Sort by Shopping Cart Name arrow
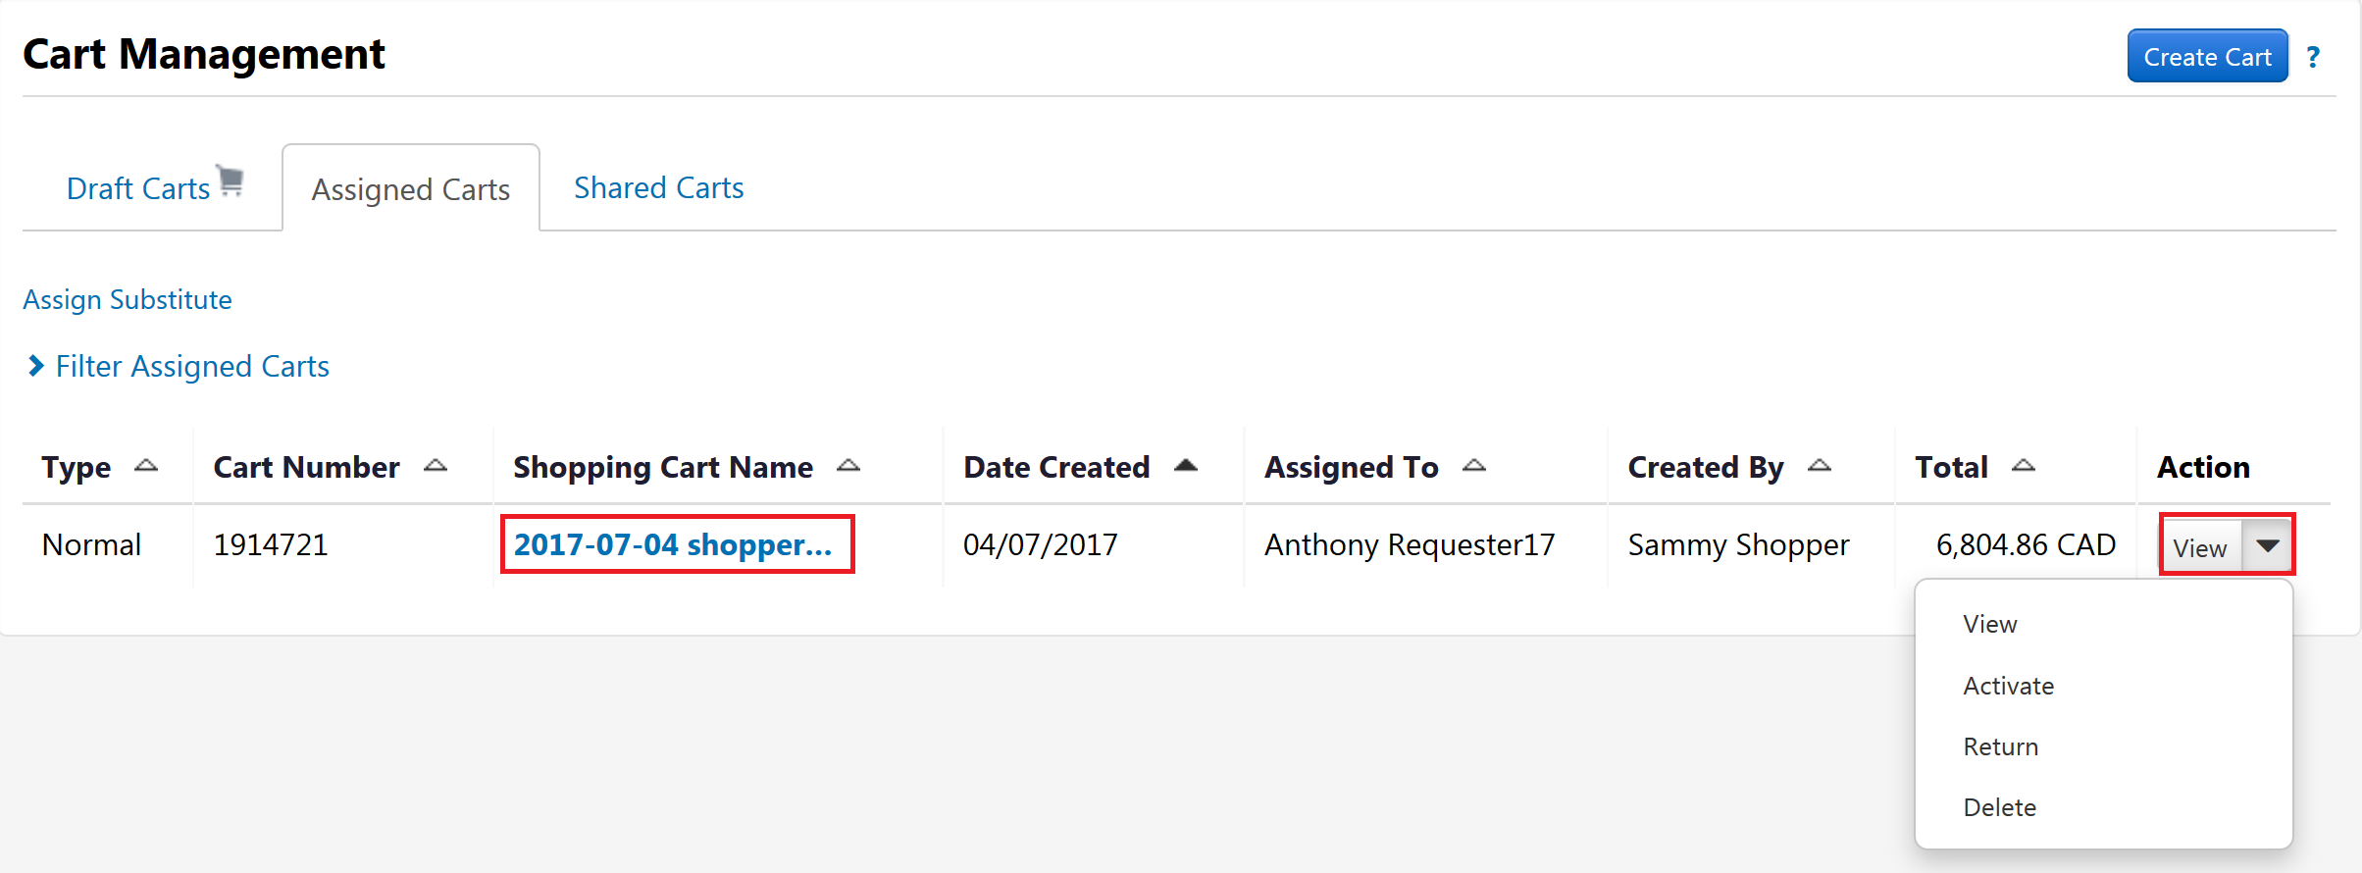This screenshot has height=873, width=2362. pos(848,466)
